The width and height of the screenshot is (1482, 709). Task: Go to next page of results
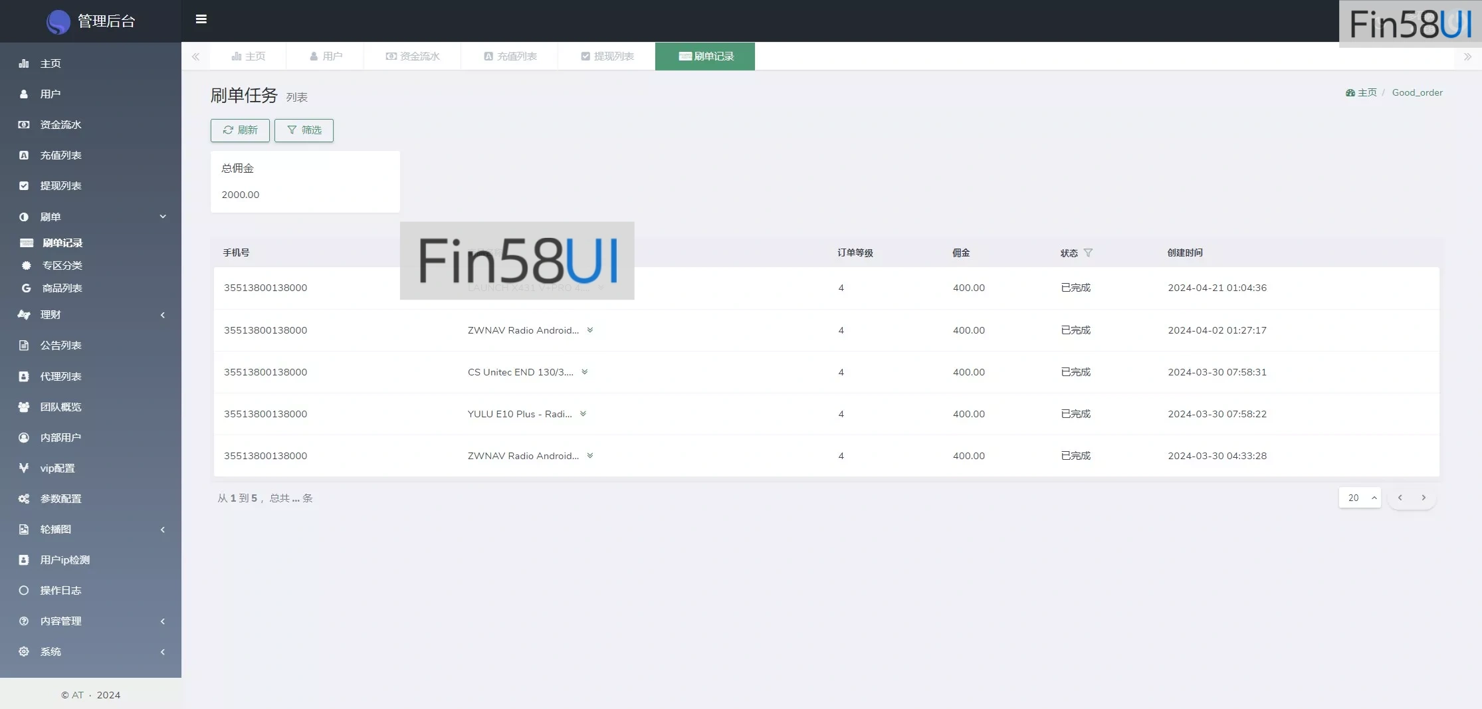pos(1423,498)
